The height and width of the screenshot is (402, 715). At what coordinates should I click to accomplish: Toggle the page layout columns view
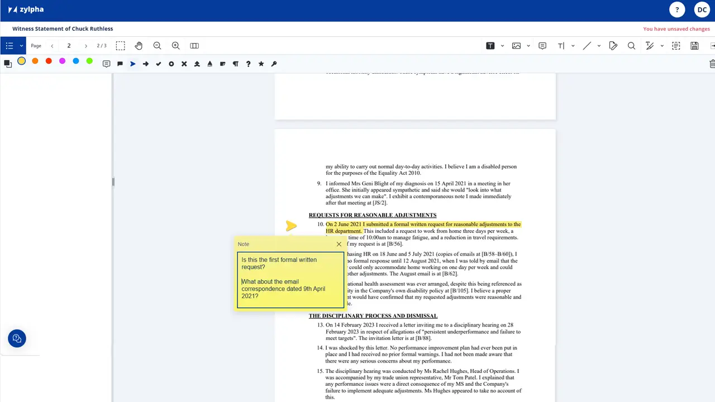(194, 46)
